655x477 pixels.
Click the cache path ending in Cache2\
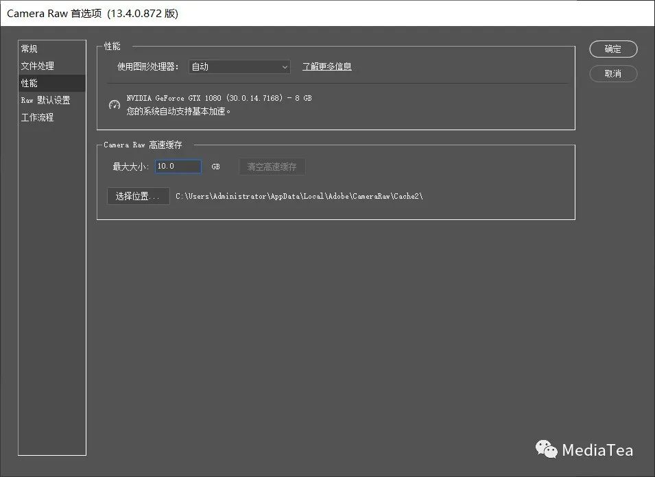[x=299, y=196]
